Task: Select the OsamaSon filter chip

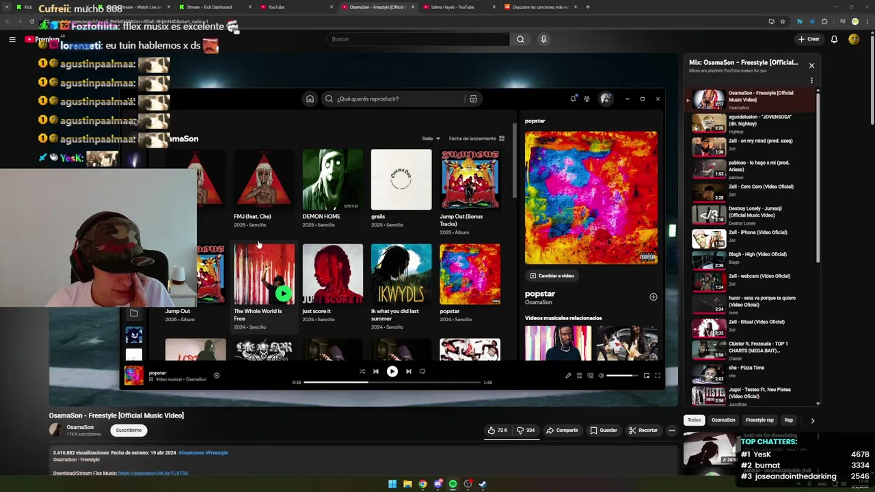Action: pos(723,420)
